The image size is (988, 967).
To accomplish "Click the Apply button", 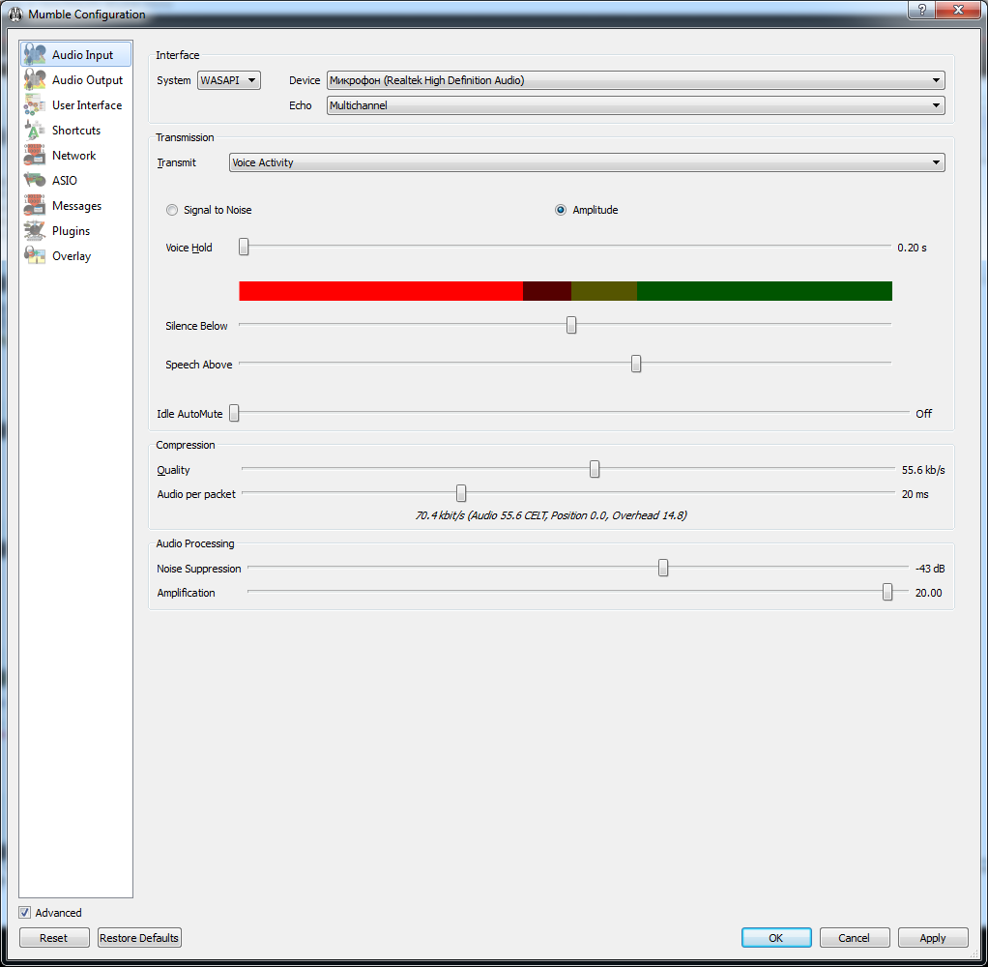I will click(x=933, y=937).
